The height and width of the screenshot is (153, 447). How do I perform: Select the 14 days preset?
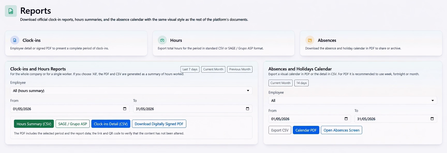[301, 83]
